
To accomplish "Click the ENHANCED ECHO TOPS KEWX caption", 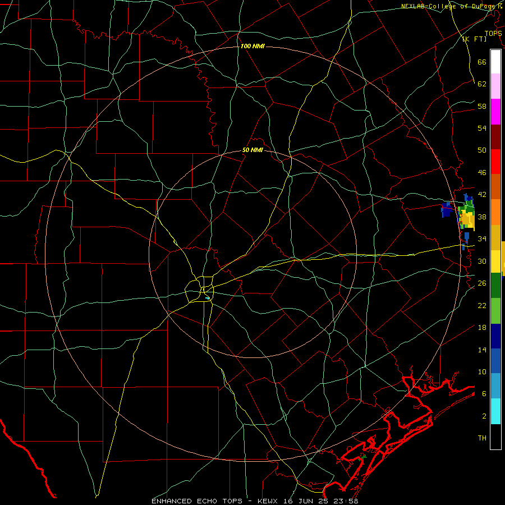I will pyautogui.click(x=255, y=501).
